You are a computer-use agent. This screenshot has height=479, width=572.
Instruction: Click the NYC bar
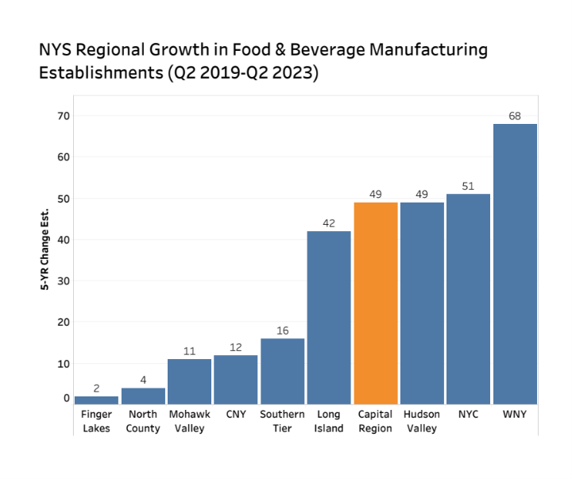[468, 299]
